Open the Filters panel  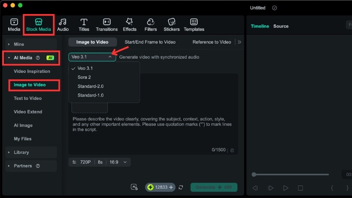[150, 25]
